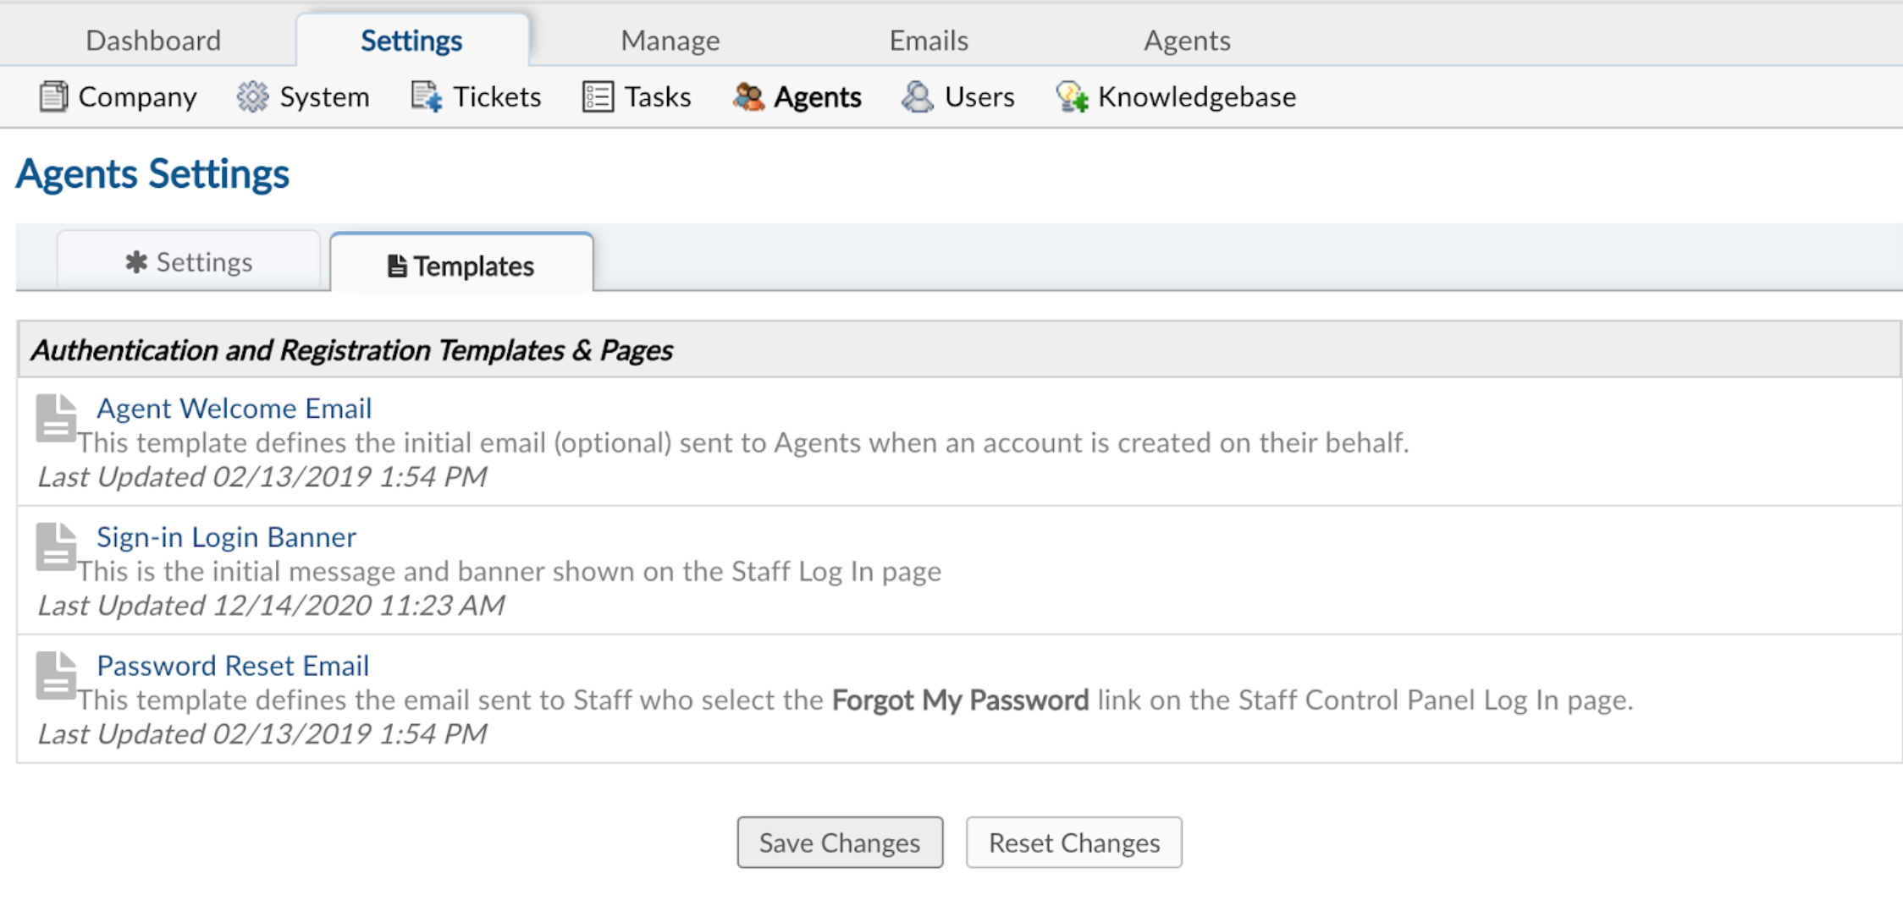Click the Reset Changes button
This screenshot has height=917, width=1903.
tap(1073, 842)
